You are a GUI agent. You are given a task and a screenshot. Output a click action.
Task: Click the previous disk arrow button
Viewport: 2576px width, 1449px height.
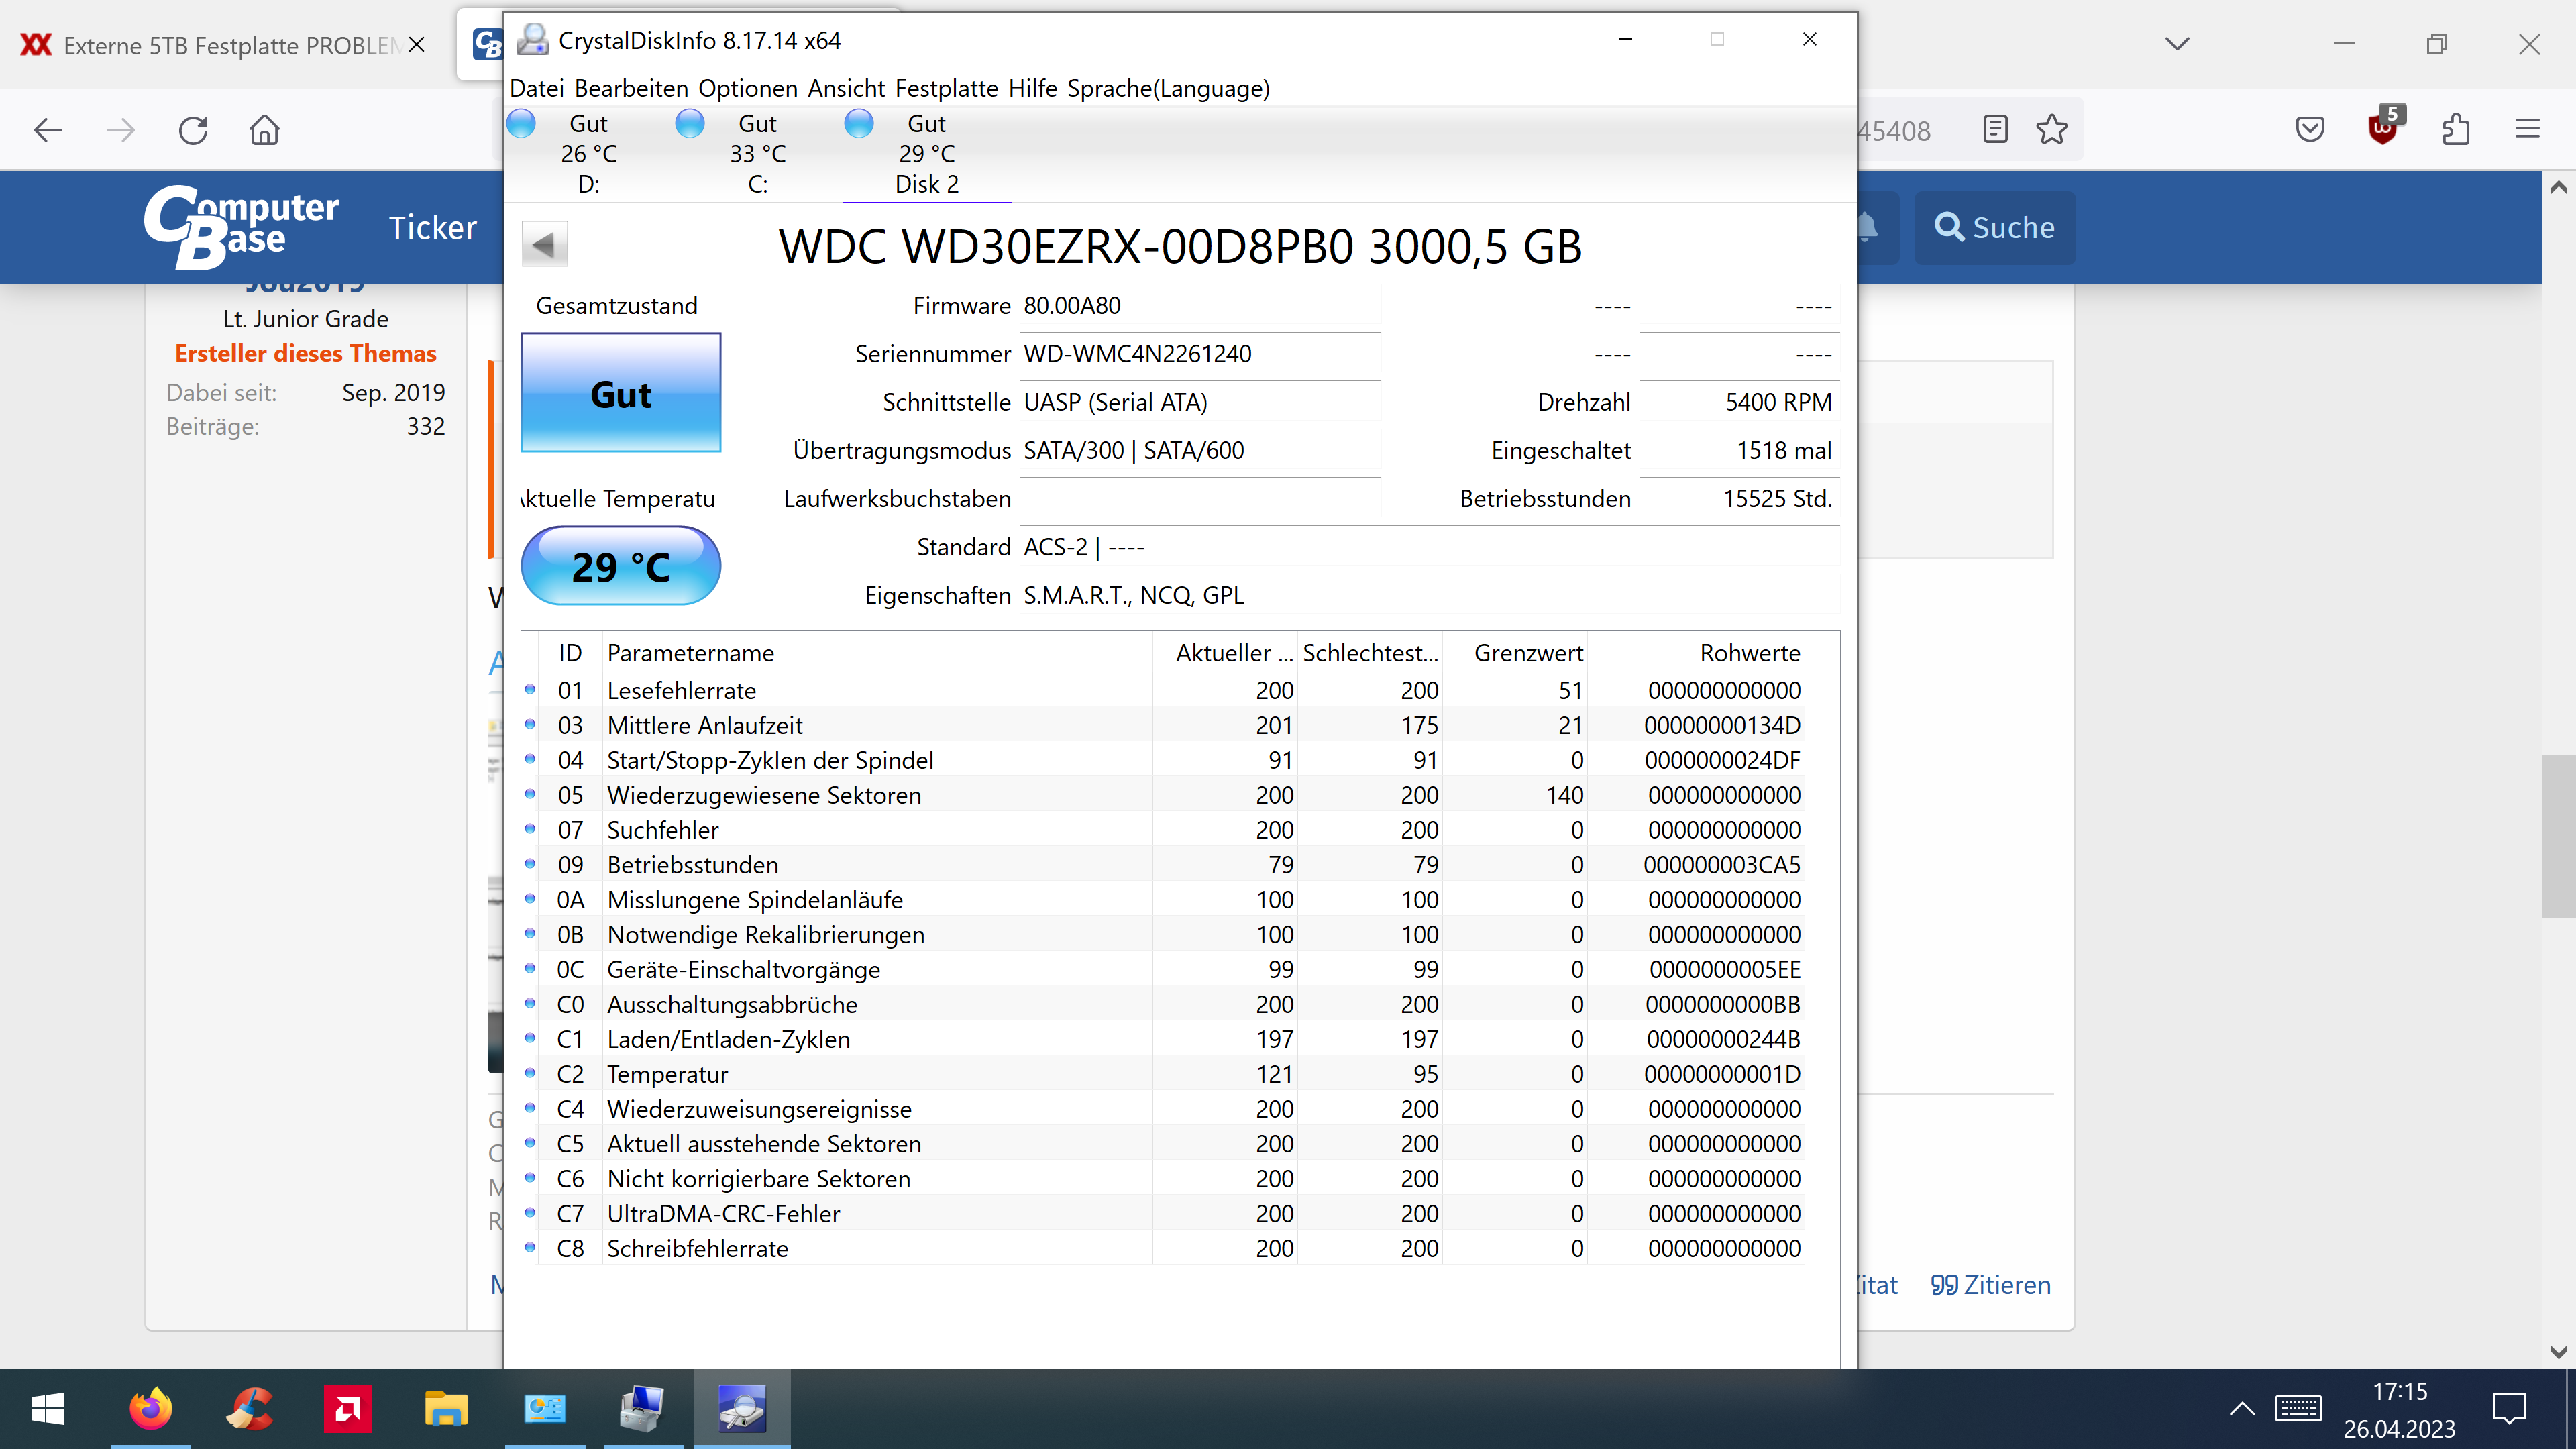point(544,244)
